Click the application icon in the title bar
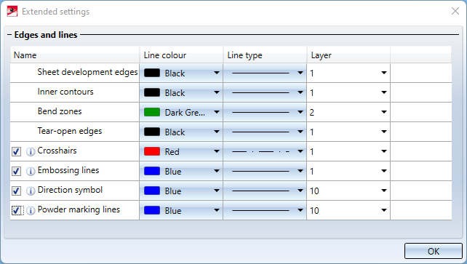This screenshot has height=264, width=467. pos(12,12)
